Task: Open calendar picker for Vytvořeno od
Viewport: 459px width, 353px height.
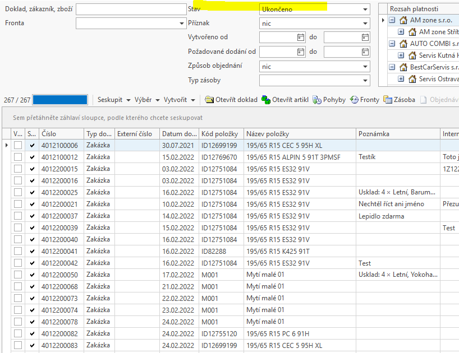Action: pyautogui.click(x=301, y=38)
